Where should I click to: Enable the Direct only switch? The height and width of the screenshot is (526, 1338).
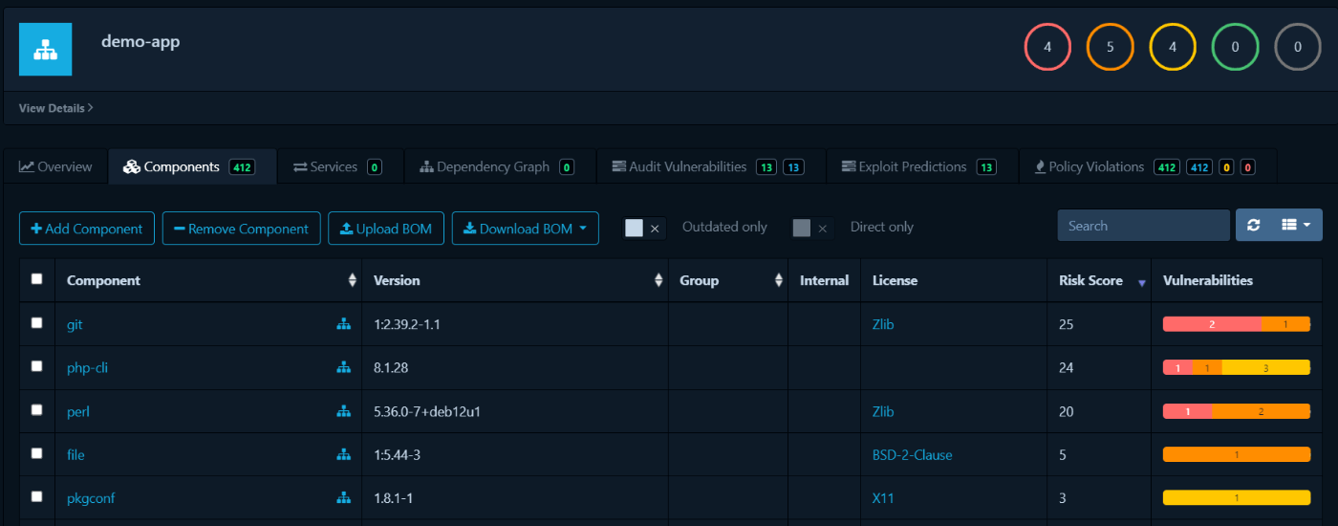810,228
